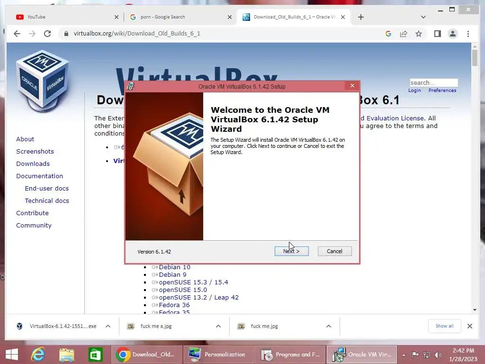Screen dimensions: 485x364
Task: Open File Explorer from the taskbar
Action: [66, 355]
